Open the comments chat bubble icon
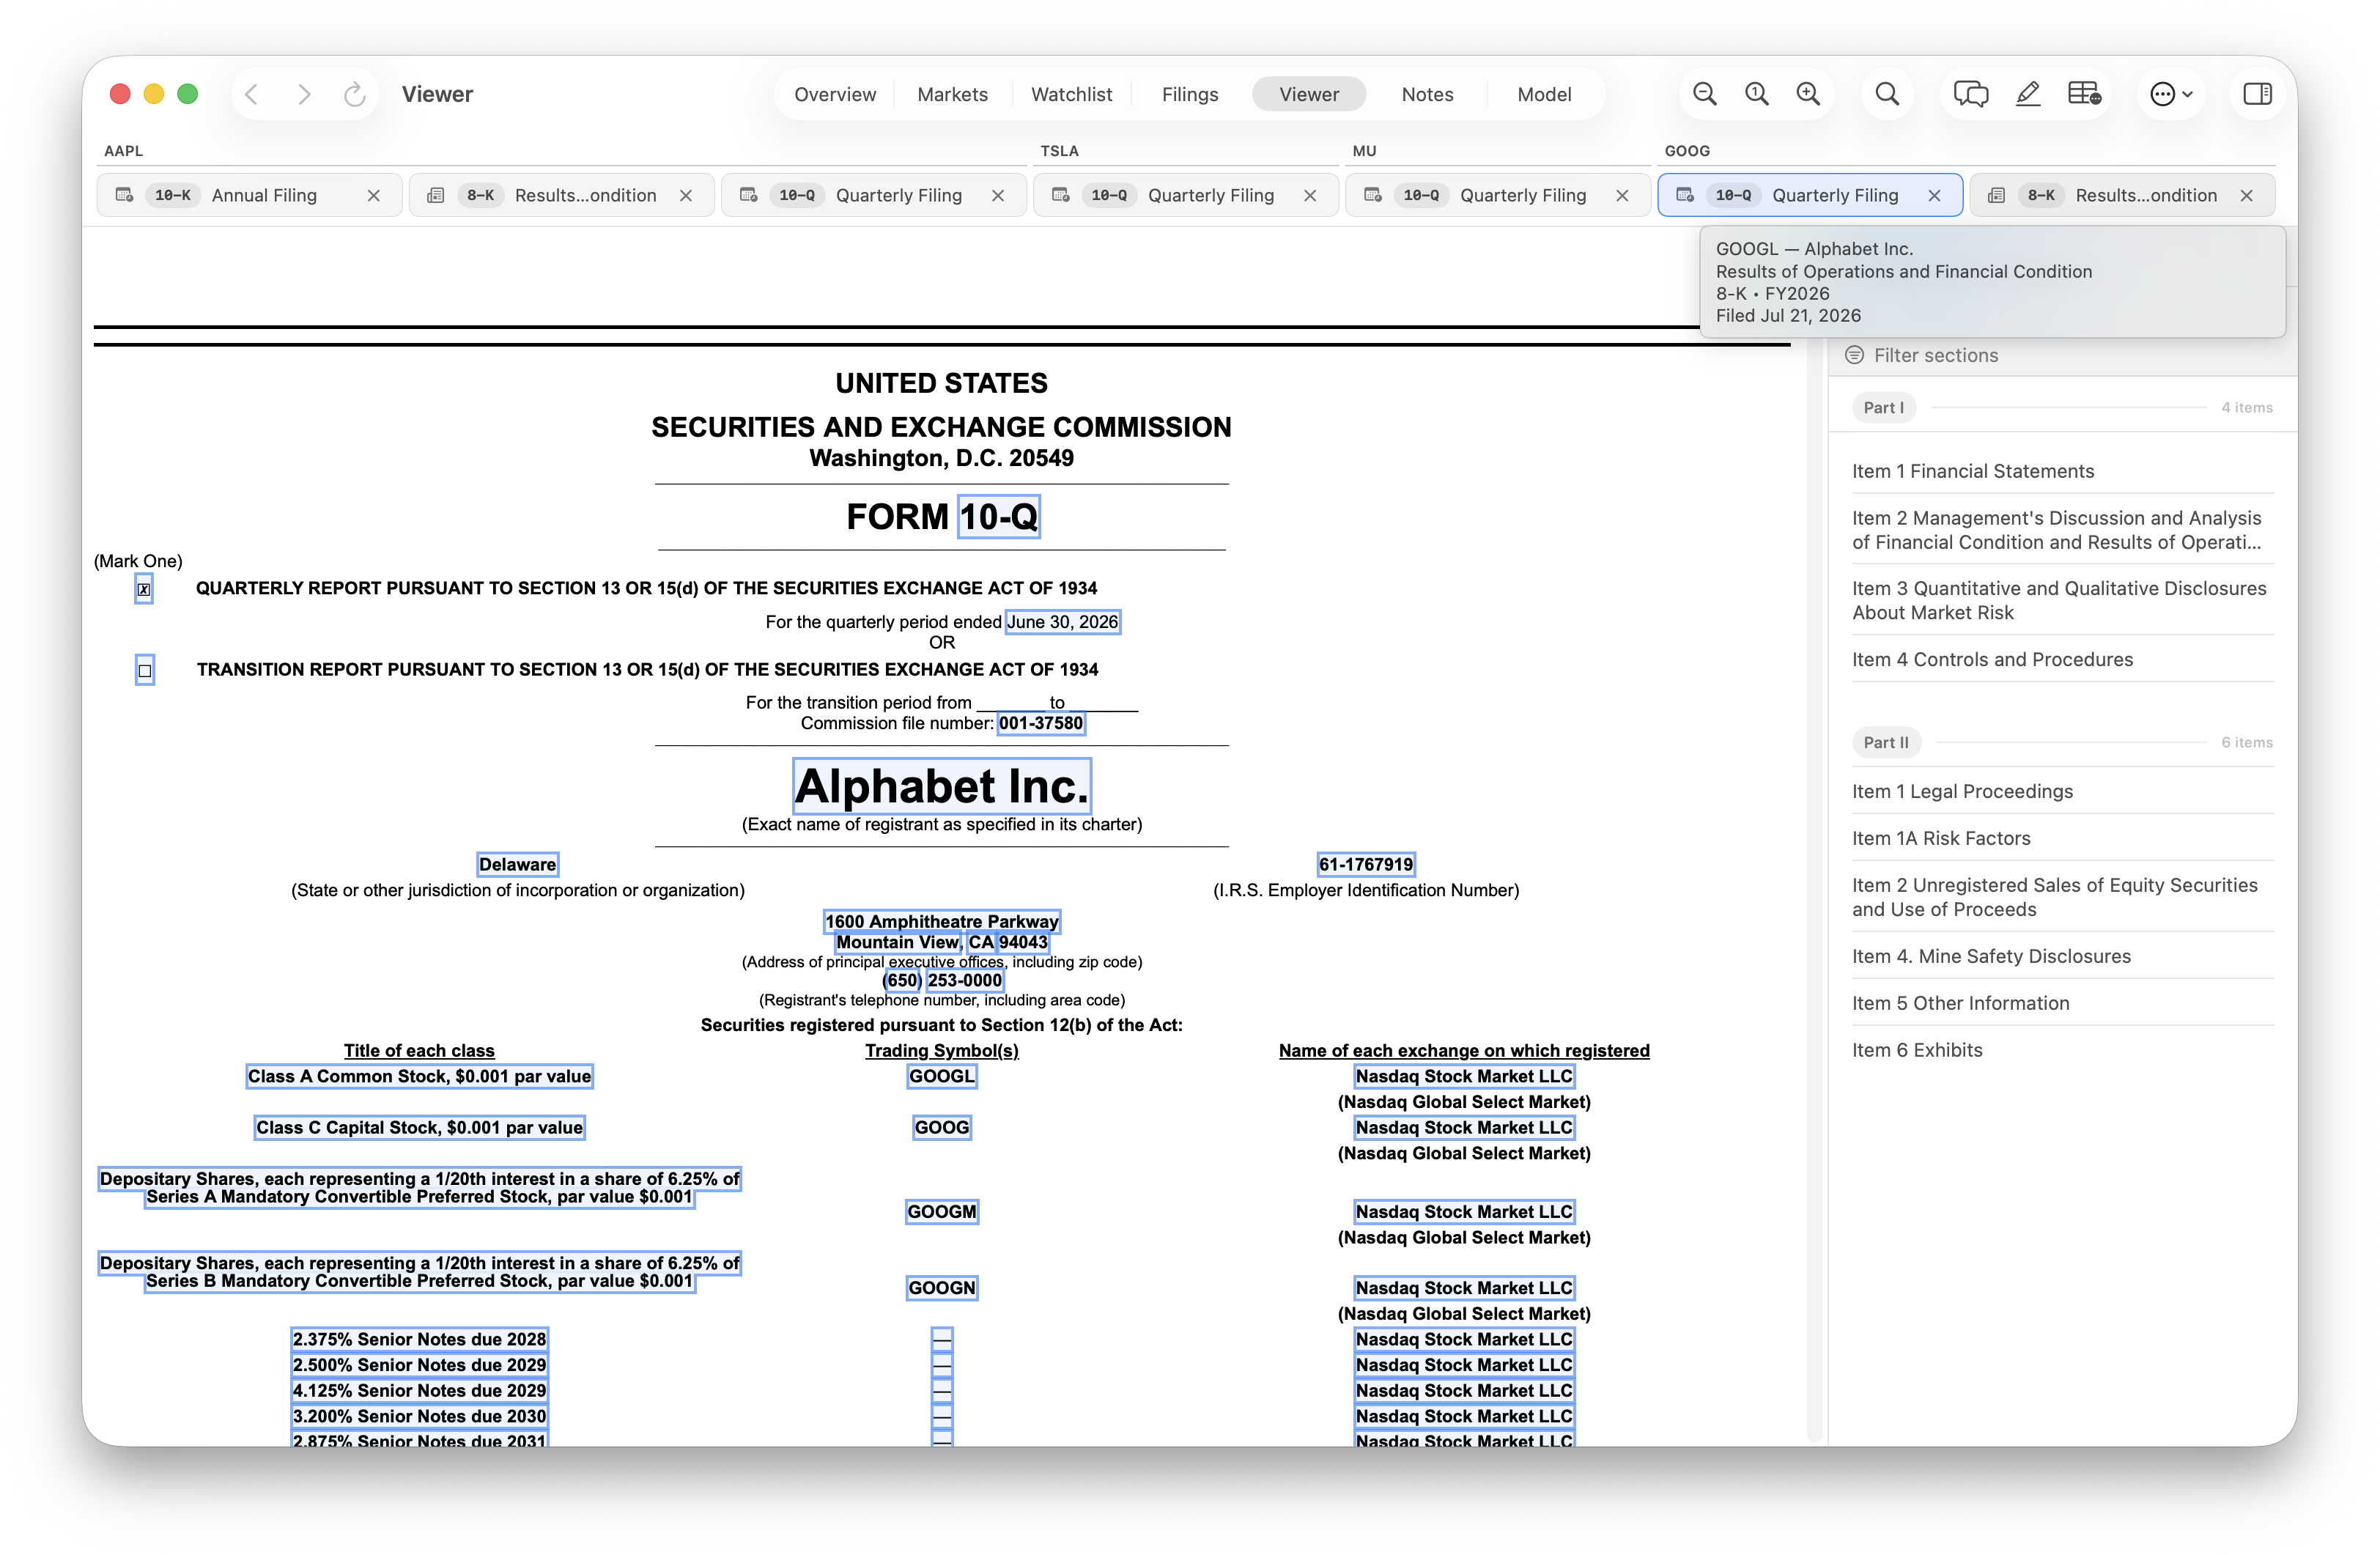 1970,94
